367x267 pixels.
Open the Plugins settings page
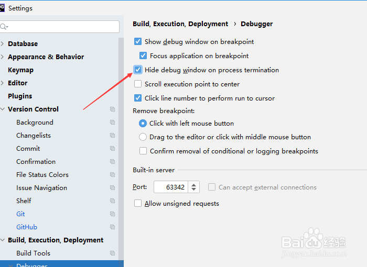[20, 96]
